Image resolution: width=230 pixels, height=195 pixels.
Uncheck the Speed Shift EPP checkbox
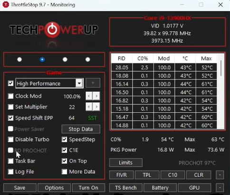10,118
